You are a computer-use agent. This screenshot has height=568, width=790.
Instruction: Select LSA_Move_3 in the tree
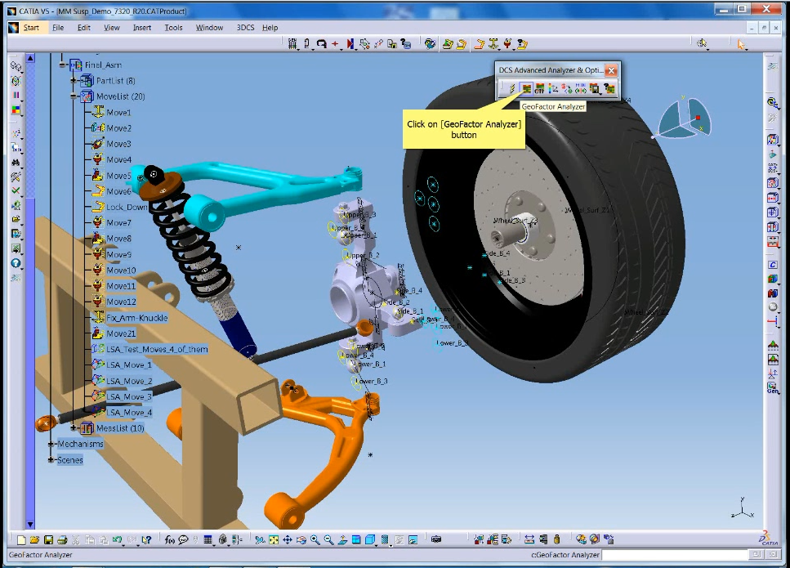coord(129,396)
